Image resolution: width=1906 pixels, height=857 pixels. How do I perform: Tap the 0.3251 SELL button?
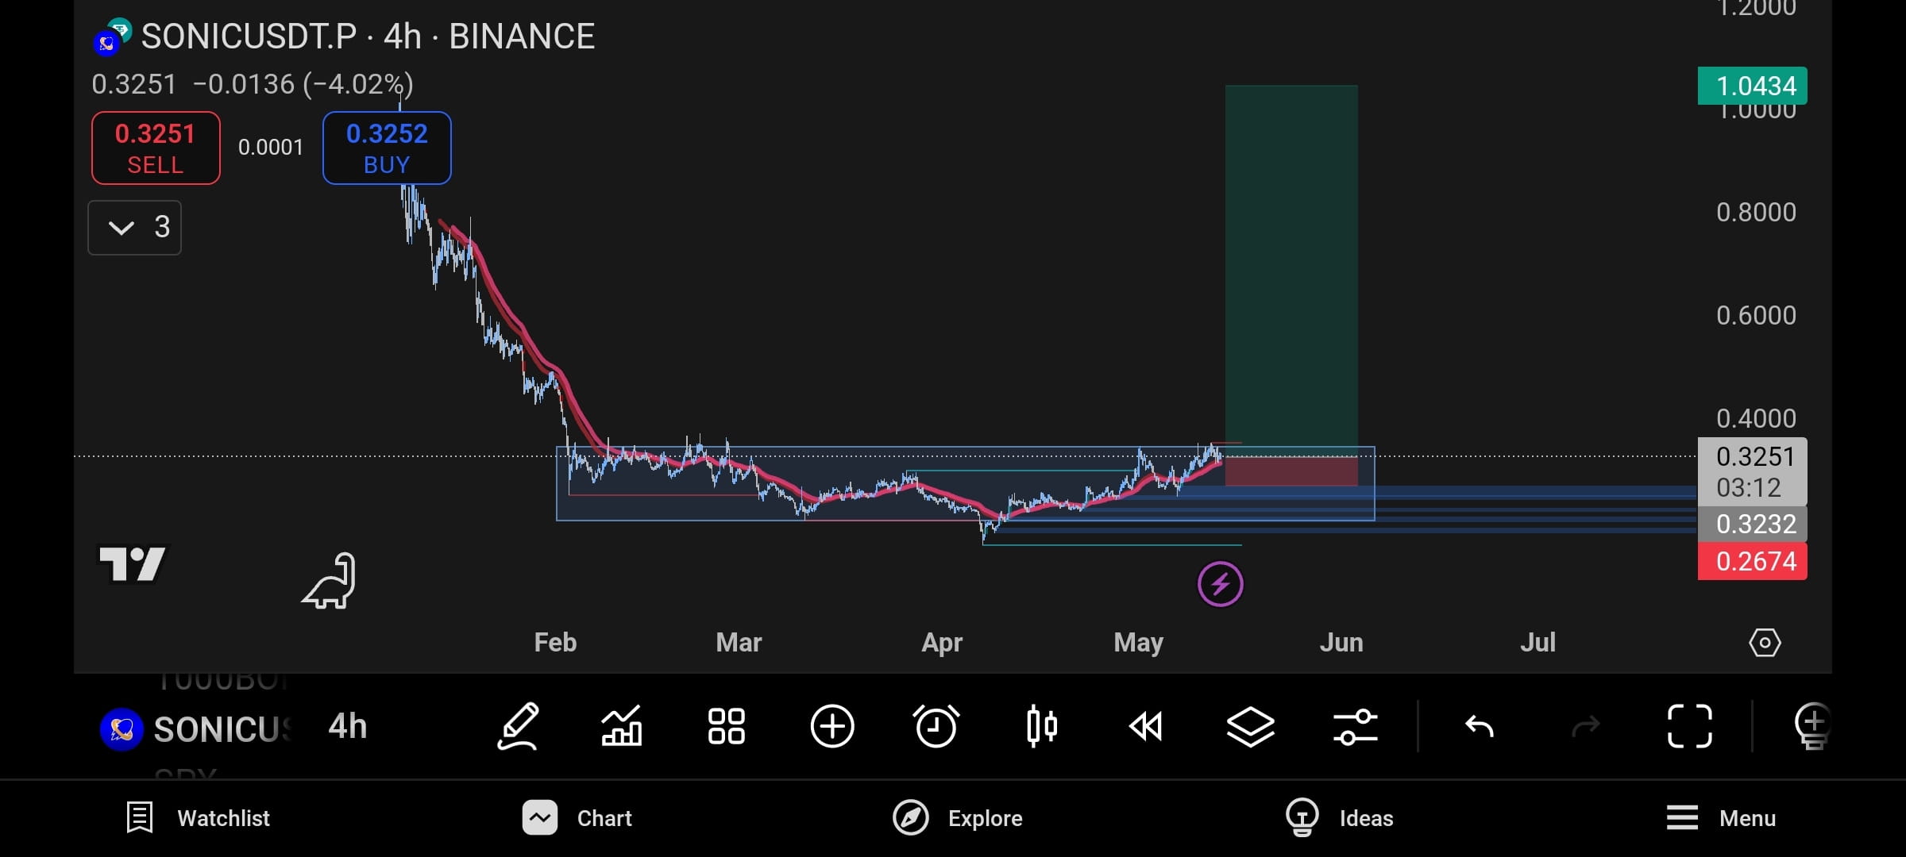click(x=156, y=148)
